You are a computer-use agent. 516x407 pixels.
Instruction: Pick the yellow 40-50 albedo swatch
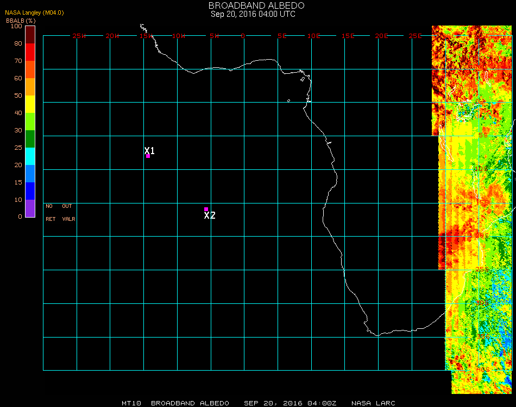pos(30,104)
